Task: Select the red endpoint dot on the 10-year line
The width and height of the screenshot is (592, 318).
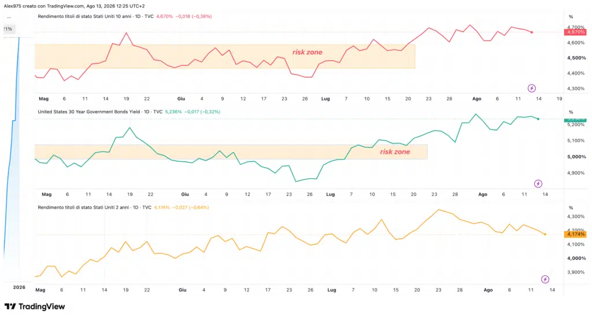Action: pyautogui.click(x=532, y=32)
